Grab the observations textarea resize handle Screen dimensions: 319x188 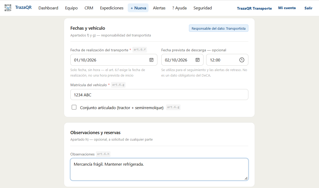pos(246,178)
